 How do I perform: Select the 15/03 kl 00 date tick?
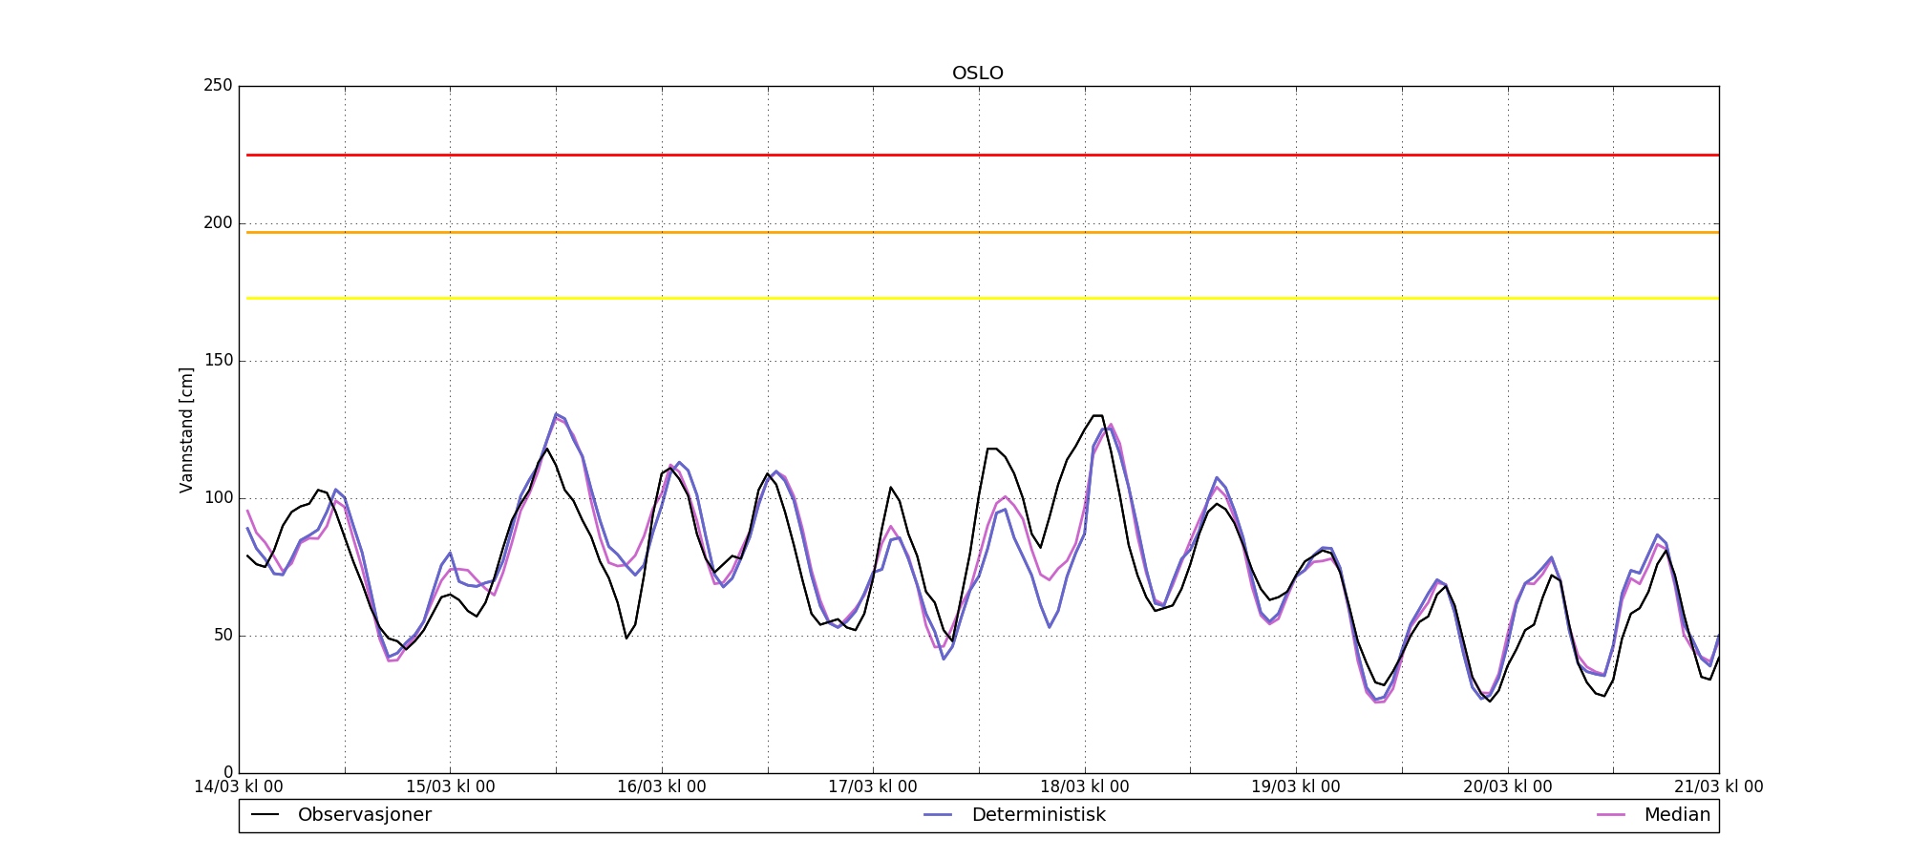click(x=451, y=787)
